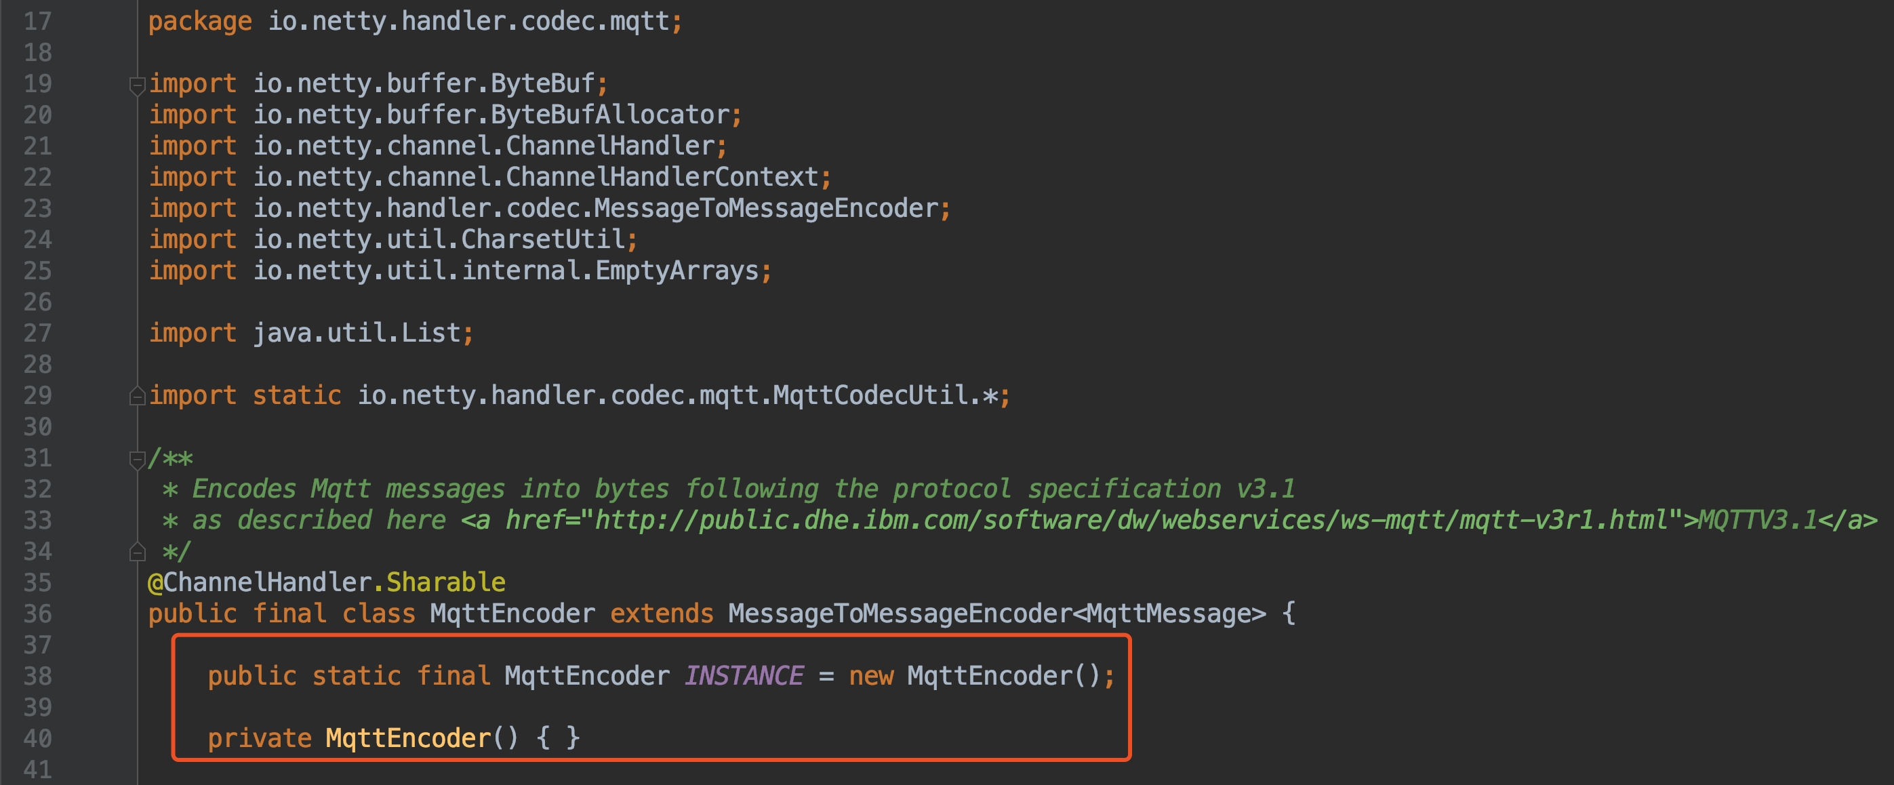The height and width of the screenshot is (785, 1894).
Task: Click the fold end marker on line 34
Action: coord(137,552)
